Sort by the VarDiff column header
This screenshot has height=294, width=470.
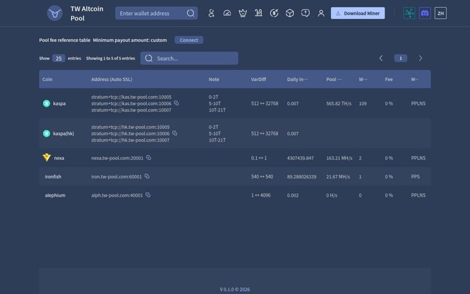258,79
